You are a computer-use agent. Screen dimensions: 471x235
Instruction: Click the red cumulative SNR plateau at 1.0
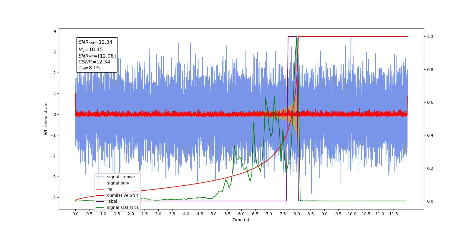pos(353,36)
